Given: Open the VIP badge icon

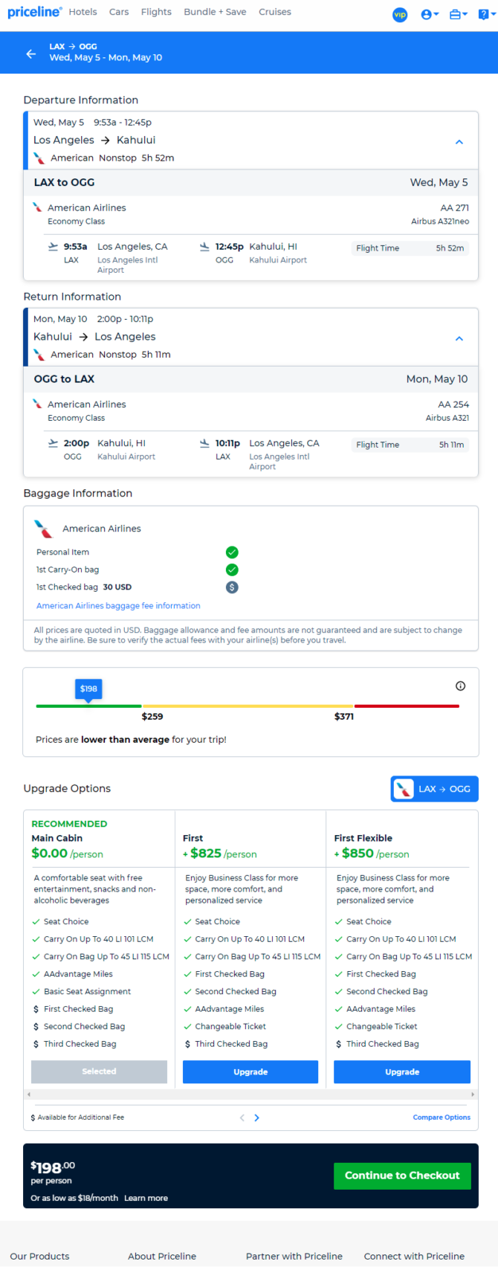Looking at the screenshot, I should coord(400,14).
